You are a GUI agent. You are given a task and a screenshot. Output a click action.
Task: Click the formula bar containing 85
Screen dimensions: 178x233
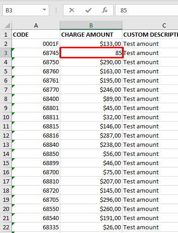(147, 10)
